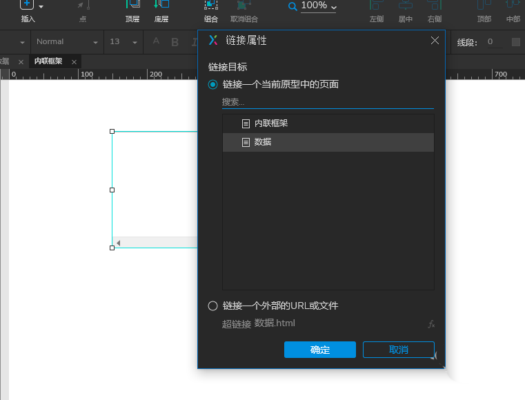525x400 pixels.
Task: Select 链接一个当前原型中的页面 radio button
Action: click(212, 84)
